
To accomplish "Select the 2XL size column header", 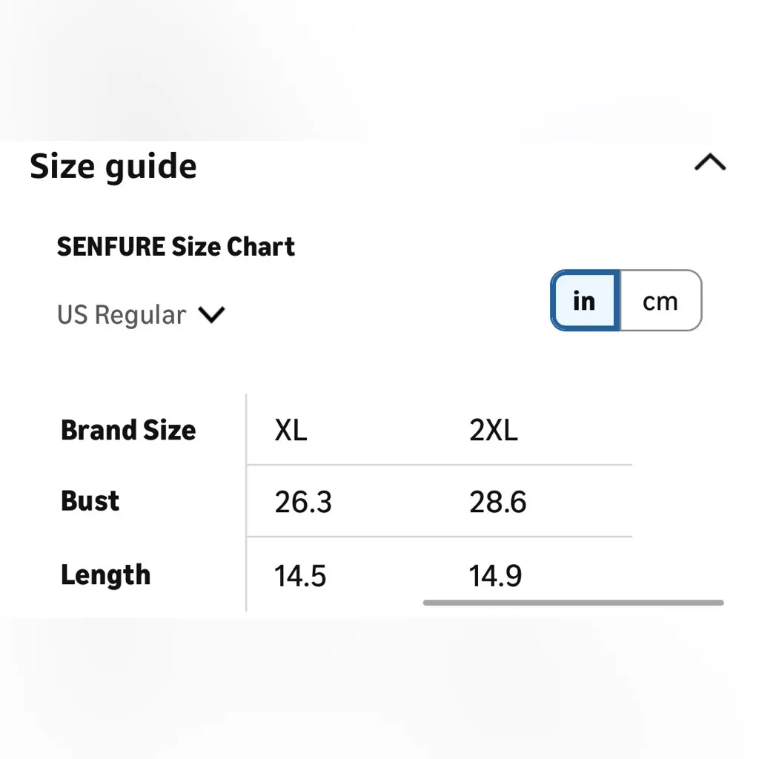I will (x=493, y=430).
